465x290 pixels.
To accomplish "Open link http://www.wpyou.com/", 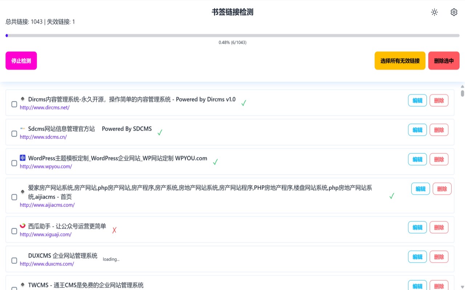I will click(x=46, y=166).
